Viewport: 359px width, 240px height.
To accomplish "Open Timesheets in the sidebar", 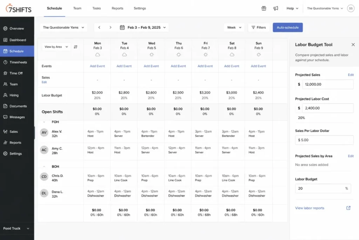I will pos(17,62).
